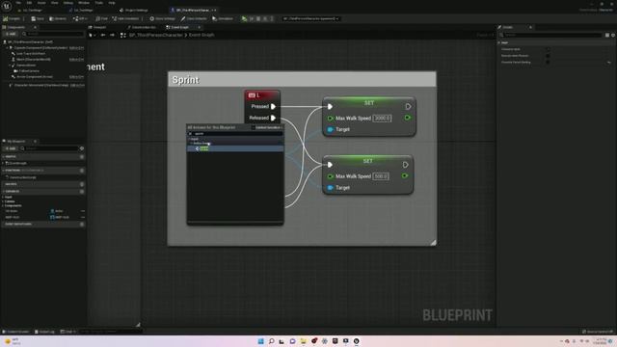Screen dimensions: 617x347
Task: Click the Hide Unrelated toolbar button
Action: (125, 18)
